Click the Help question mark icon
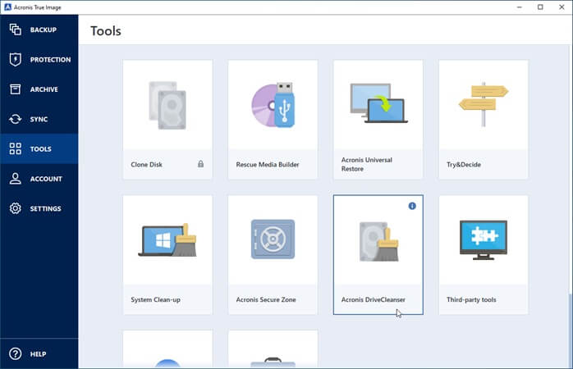Viewport: 573px width, 369px height. 15,353
